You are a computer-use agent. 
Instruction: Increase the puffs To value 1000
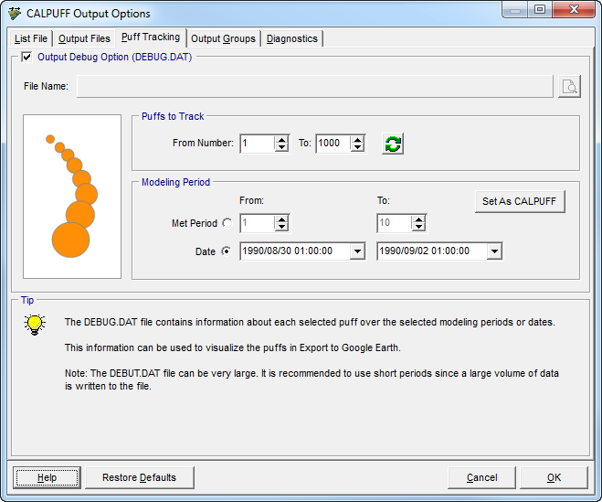coord(357,140)
